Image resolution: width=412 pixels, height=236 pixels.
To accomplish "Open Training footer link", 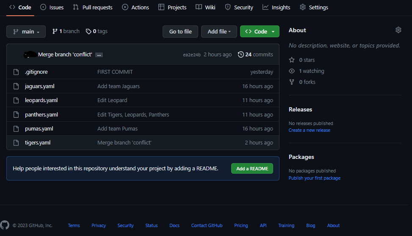I will (x=286, y=225).
